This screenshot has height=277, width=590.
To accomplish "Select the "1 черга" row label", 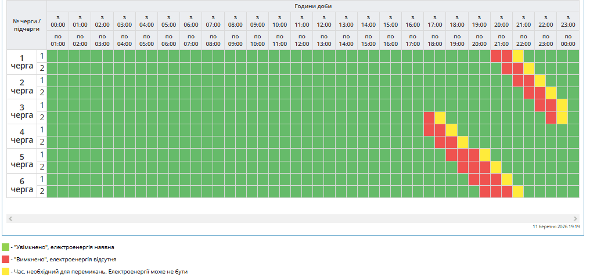I will pos(22,62).
